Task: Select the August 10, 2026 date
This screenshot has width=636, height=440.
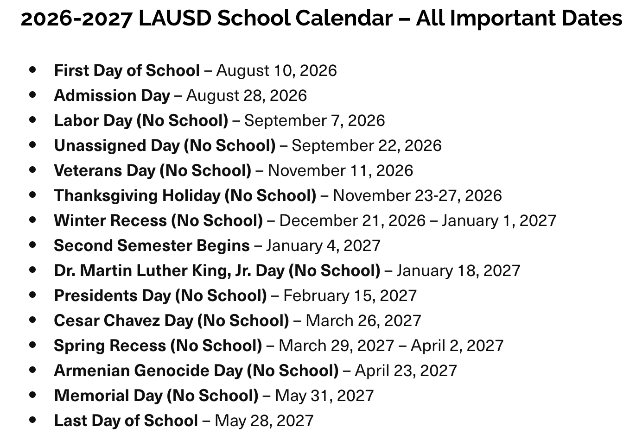Action: [276, 70]
